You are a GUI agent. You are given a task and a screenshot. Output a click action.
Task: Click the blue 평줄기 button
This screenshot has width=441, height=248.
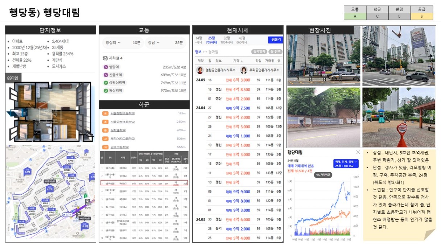[275, 40]
